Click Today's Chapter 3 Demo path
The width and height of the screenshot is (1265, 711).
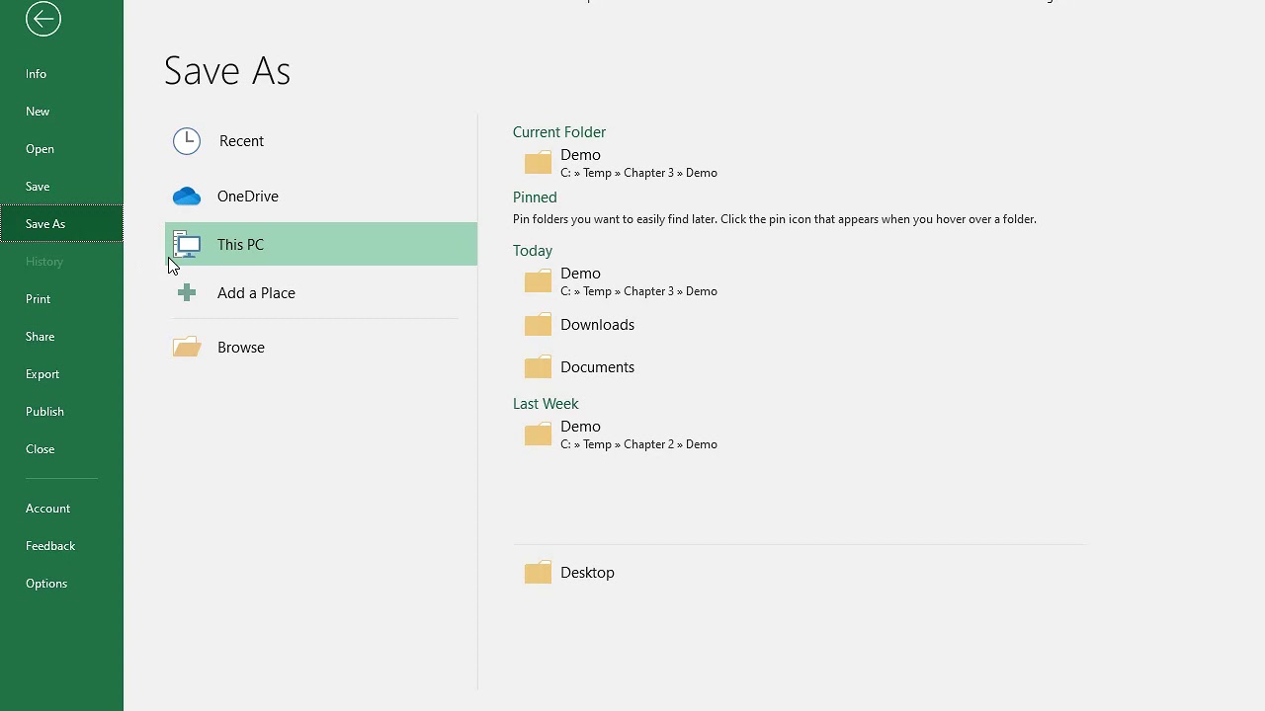pos(638,291)
